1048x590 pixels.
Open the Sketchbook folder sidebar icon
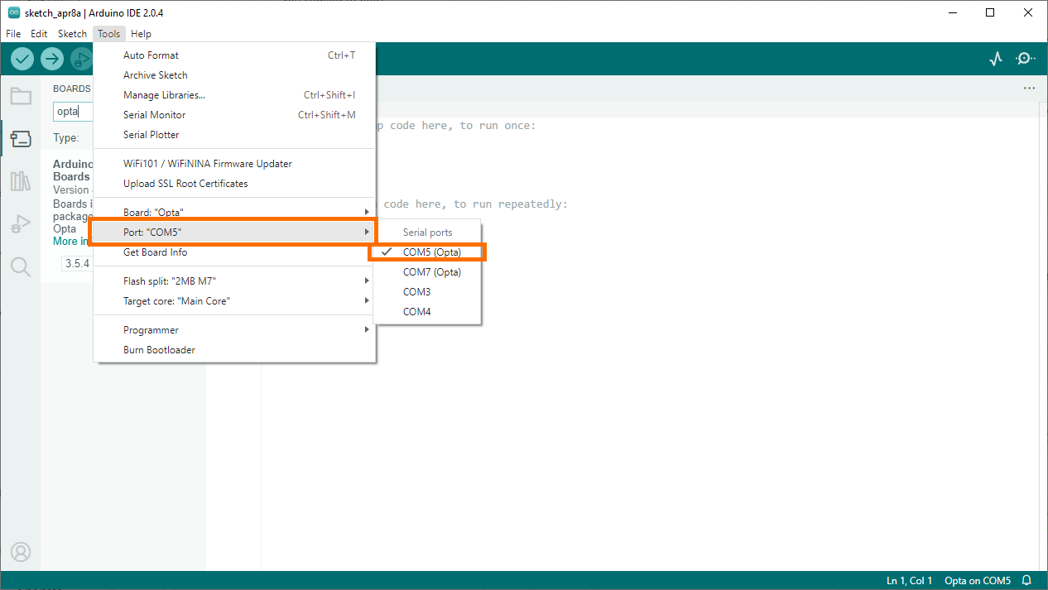tap(21, 96)
